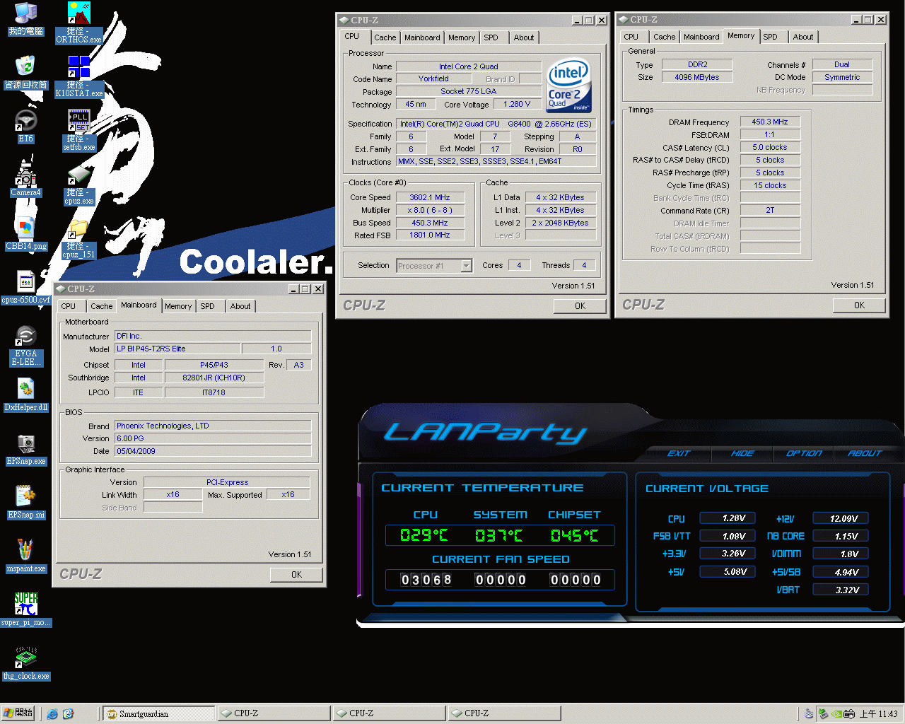Open the My Computer desktop icon
Viewport: 905px width, 724px height.
click(x=26, y=19)
